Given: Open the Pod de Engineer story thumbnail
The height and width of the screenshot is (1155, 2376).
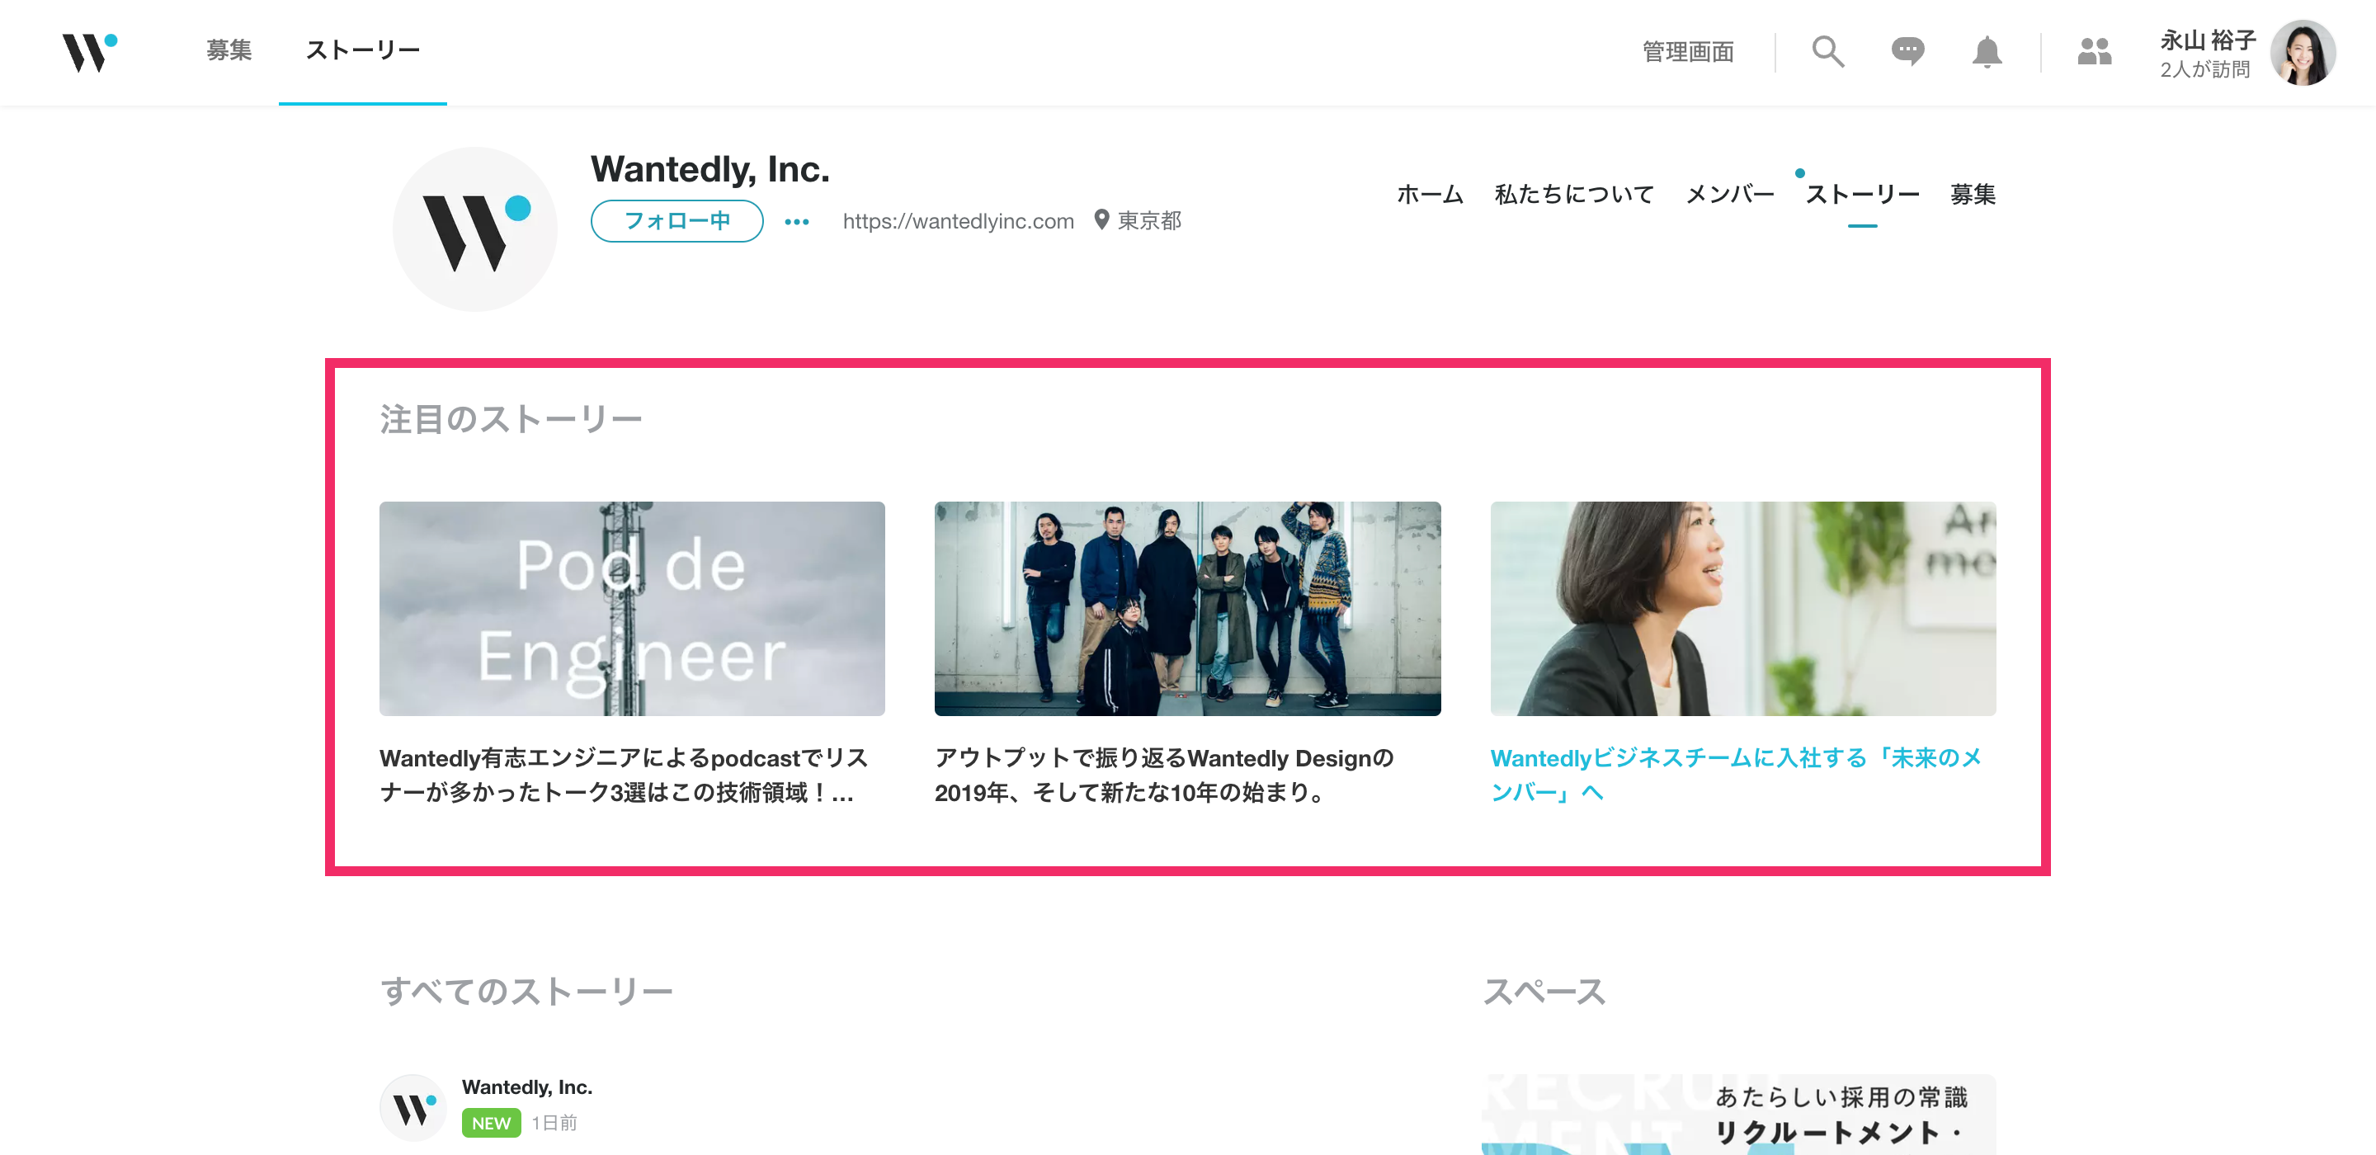Looking at the screenshot, I should (632, 609).
